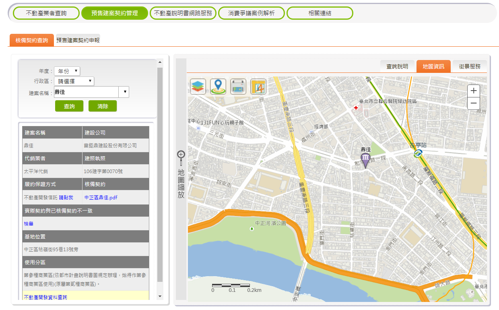499x310 pixels.
Task: Open the 建案名稱 dropdown arrow
Action: tap(124, 92)
